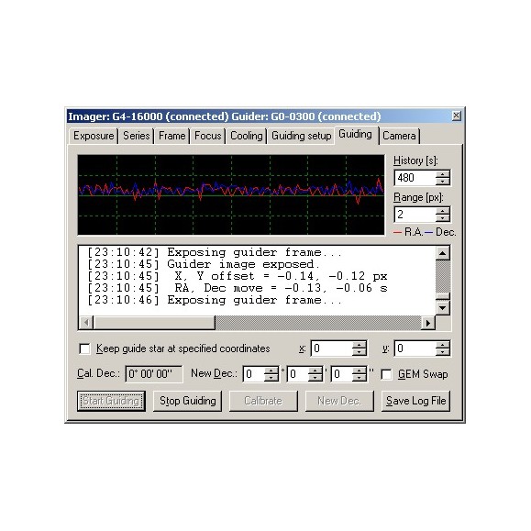The image size is (531, 531).
Task: Click the log horizontal scroll right arrow
Action: [428, 323]
